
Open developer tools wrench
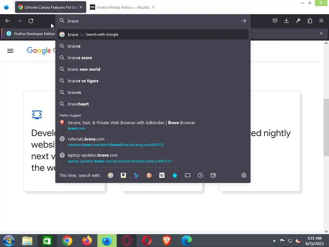click(298, 21)
